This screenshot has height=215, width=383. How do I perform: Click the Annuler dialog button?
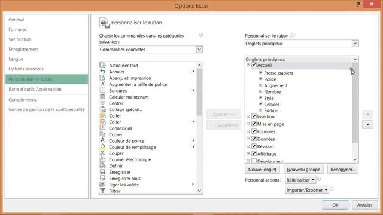pos(364,205)
